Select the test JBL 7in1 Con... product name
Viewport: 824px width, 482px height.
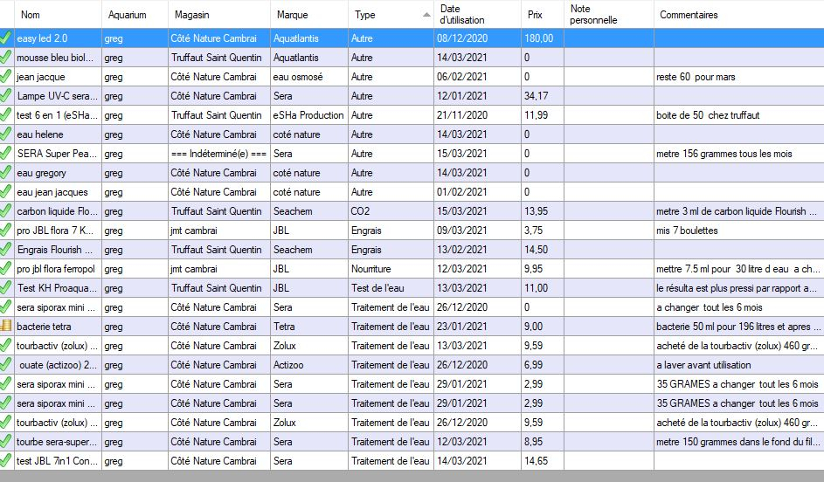(x=58, y=461)
